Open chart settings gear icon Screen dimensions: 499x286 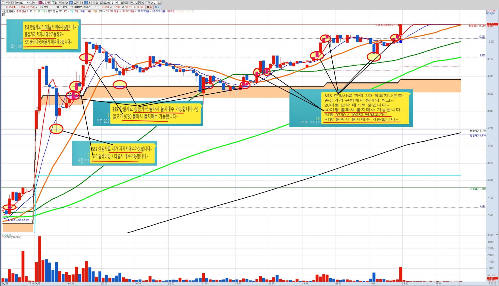click(x=143, y=3)
